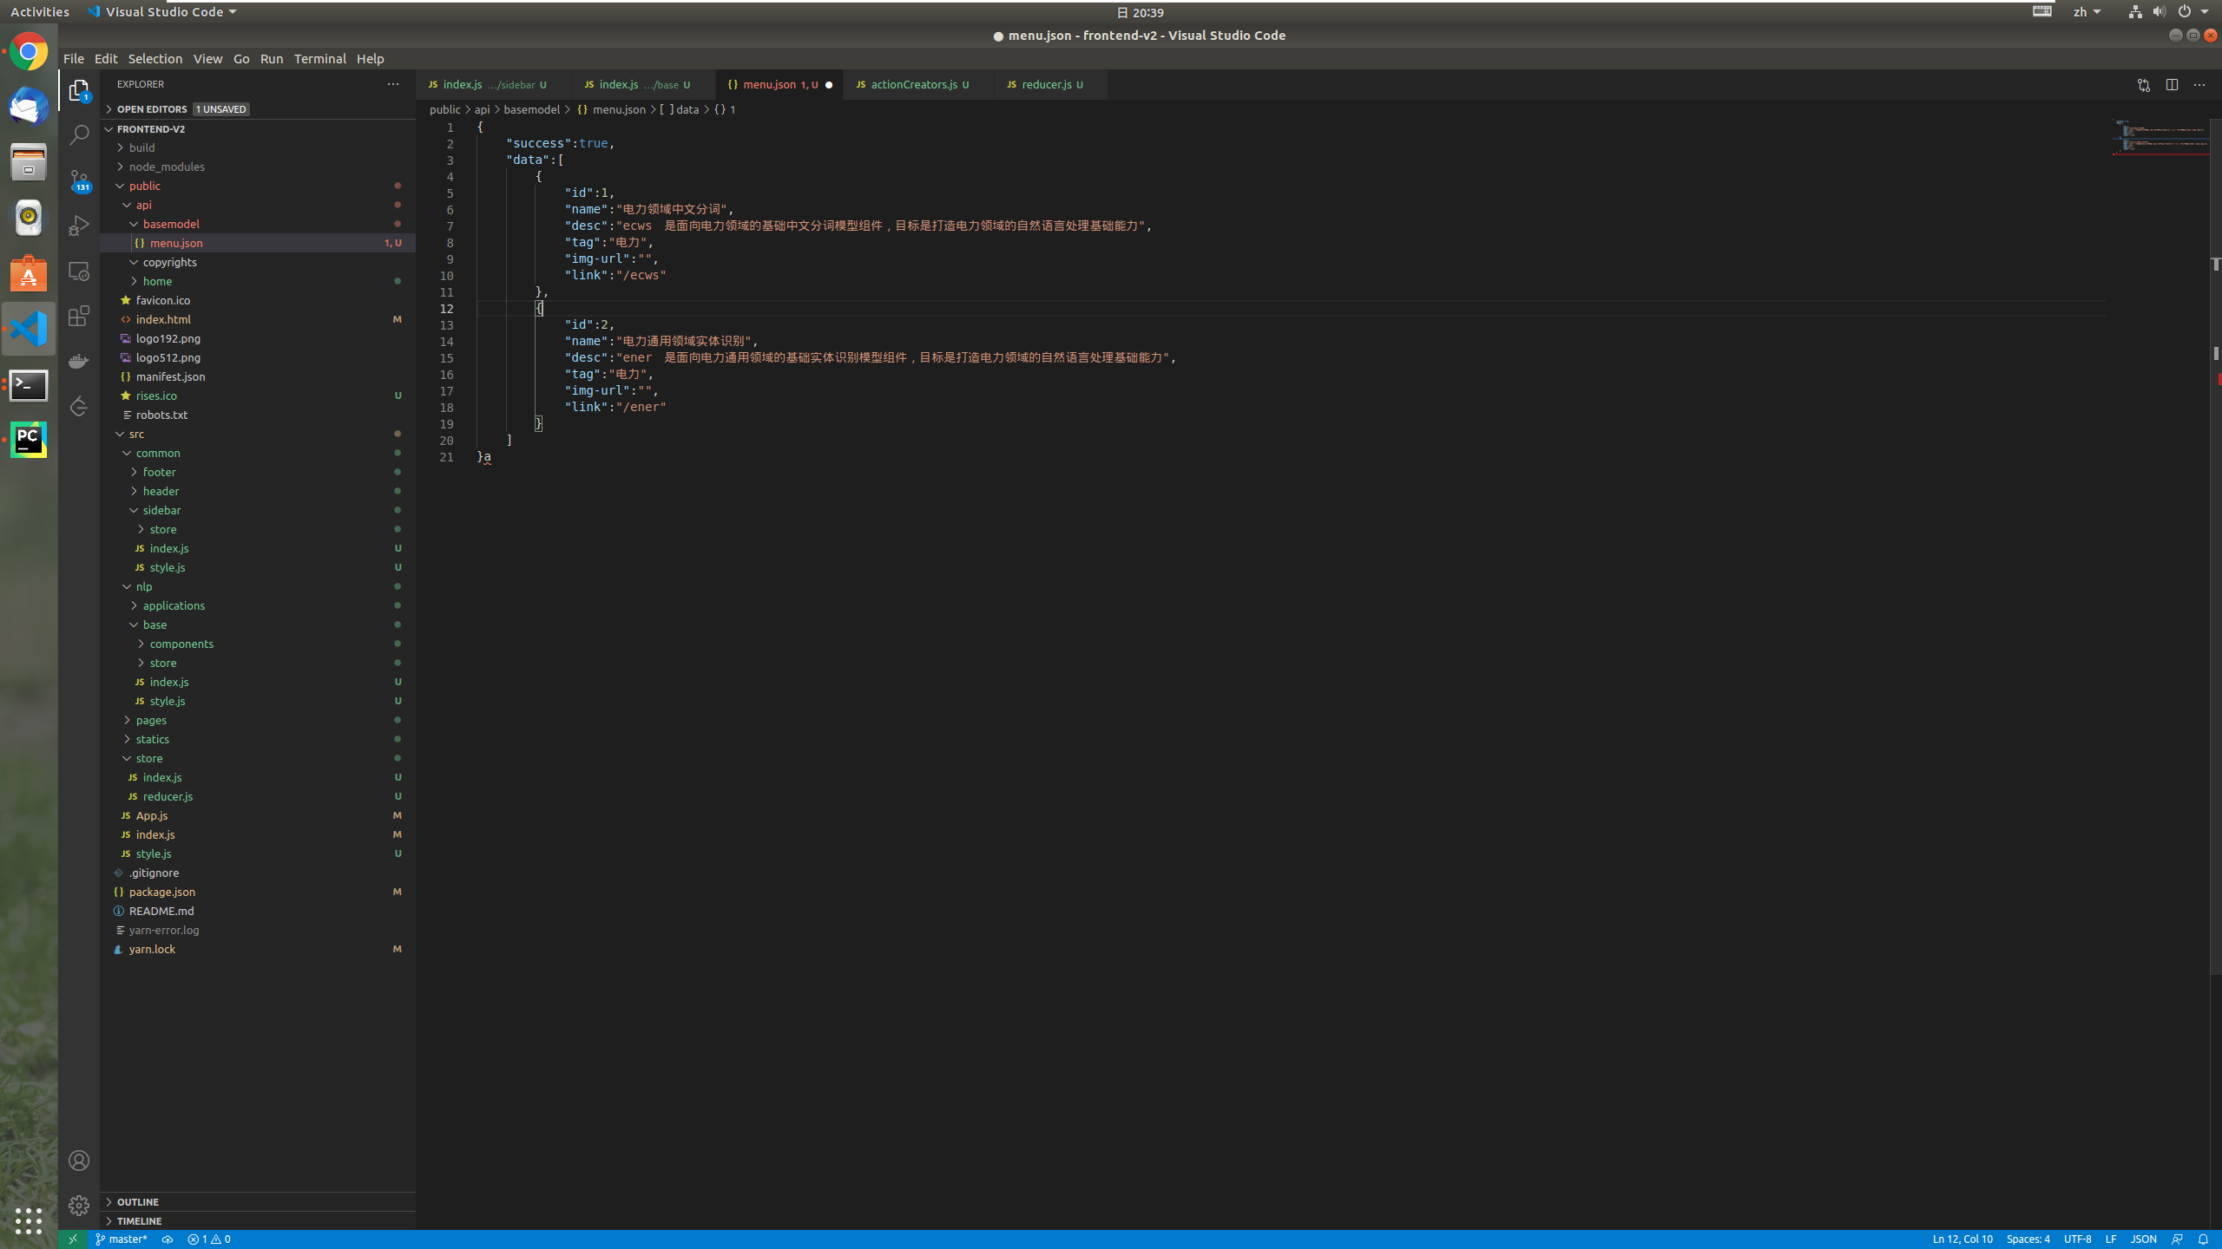The image size is (2222, 1249).
Task: Toggle breadcrumb navigation visibility
Action: pos(207,58)
